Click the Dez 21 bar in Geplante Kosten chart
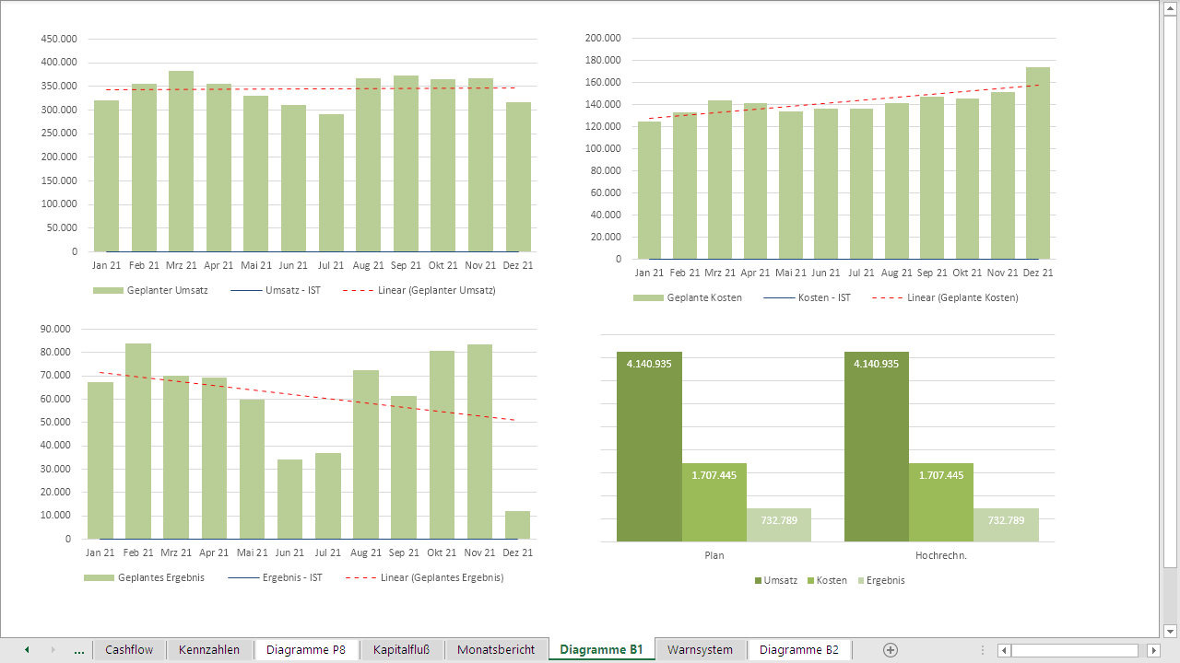The width and height of the screenshot is (1180, 663). (1037, 163)
